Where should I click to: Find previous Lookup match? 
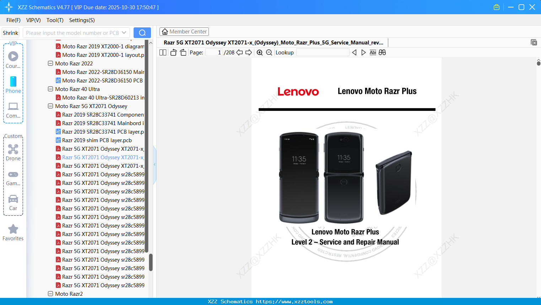354,53
